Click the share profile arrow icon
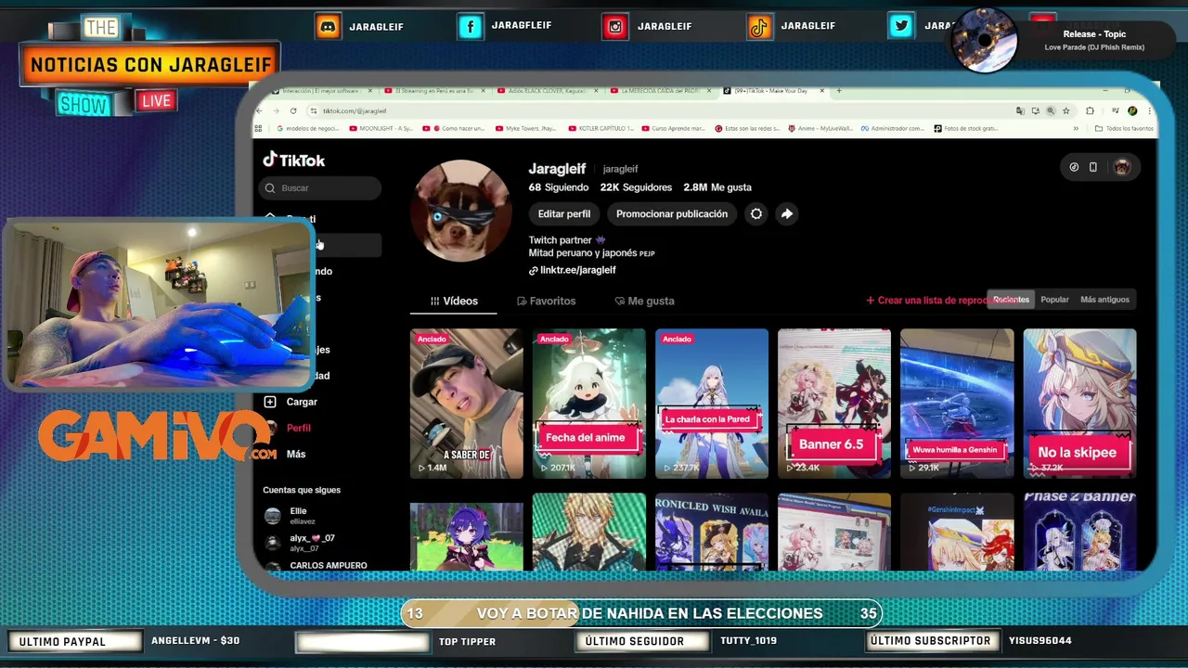 click(x=786, y=213)
